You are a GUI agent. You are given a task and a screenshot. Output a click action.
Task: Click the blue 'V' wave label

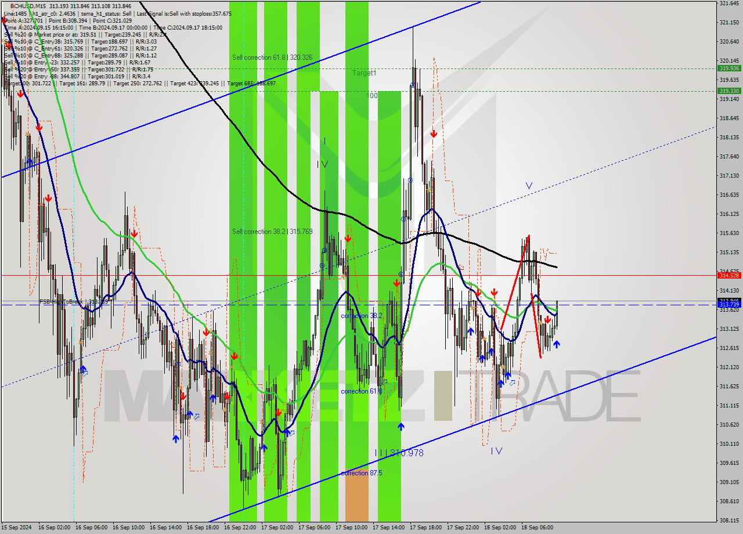pos(529,186)
